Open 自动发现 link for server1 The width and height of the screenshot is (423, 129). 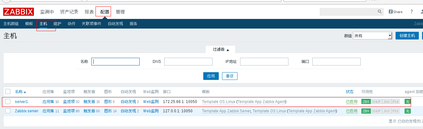128,102
